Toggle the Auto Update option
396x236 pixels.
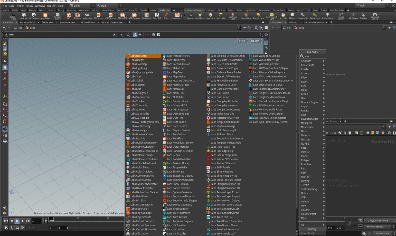point(382,233)
